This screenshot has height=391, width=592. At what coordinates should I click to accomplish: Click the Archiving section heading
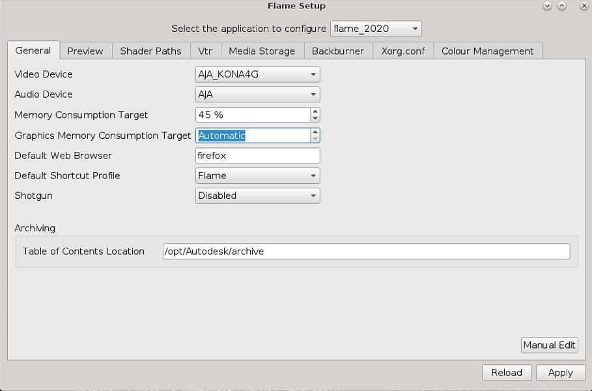click(35, 228)
